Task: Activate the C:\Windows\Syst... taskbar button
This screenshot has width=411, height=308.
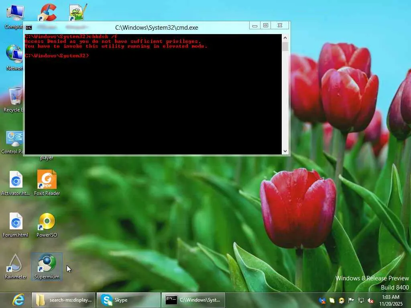Action: click(193, 300)
